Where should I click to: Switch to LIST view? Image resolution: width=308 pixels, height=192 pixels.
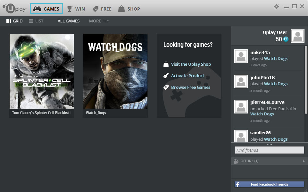[x=36, y=21]
